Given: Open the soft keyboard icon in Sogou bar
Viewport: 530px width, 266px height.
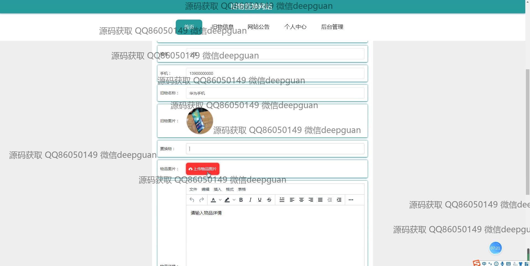Looking at the screenshot, I should click(x=508, y=264).
